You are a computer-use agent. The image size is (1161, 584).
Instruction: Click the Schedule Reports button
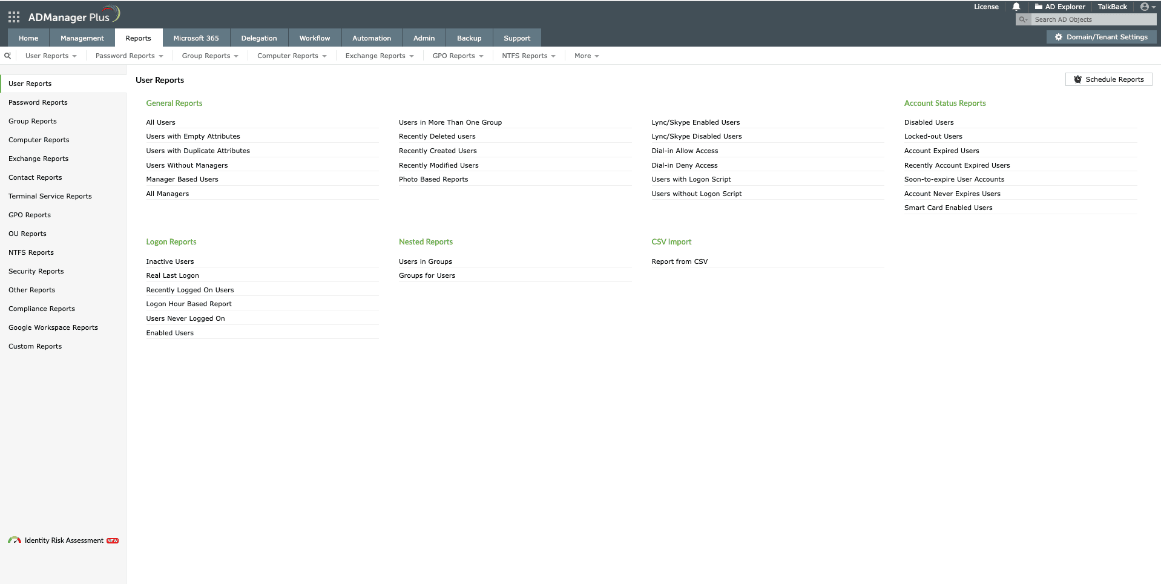[1108, 79]
